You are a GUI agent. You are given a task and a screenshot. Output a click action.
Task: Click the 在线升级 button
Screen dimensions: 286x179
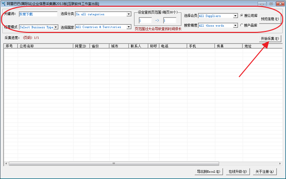(x=238, y=171)
